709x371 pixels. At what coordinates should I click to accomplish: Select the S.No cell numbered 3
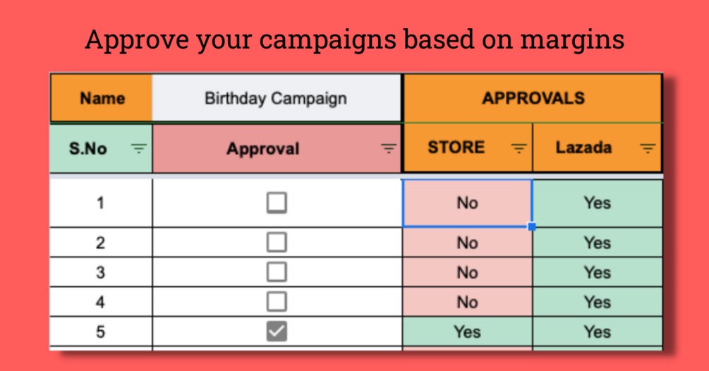click(x=100, y=272)
